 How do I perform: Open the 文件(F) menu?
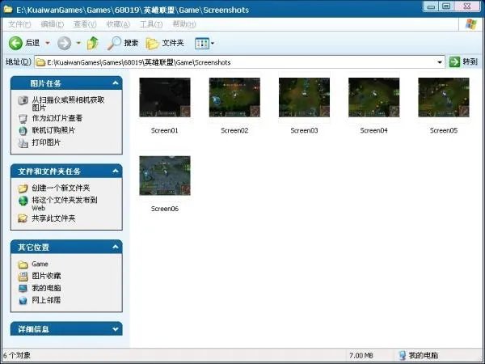tap(19, 24)
